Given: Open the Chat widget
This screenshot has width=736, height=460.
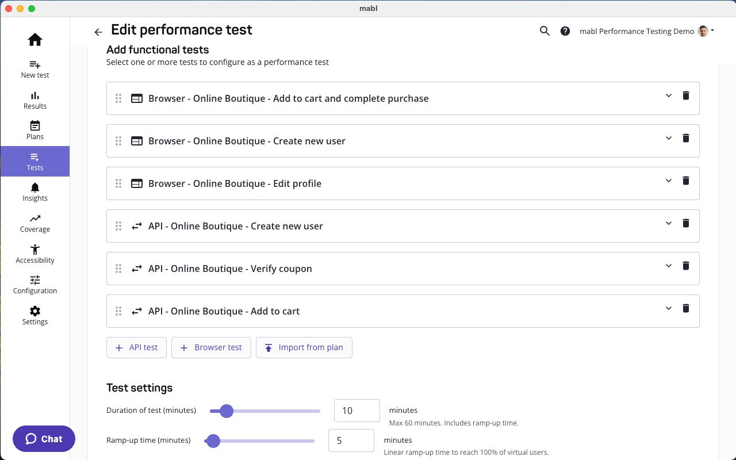Looking at the screenshot, I should 43,439.
